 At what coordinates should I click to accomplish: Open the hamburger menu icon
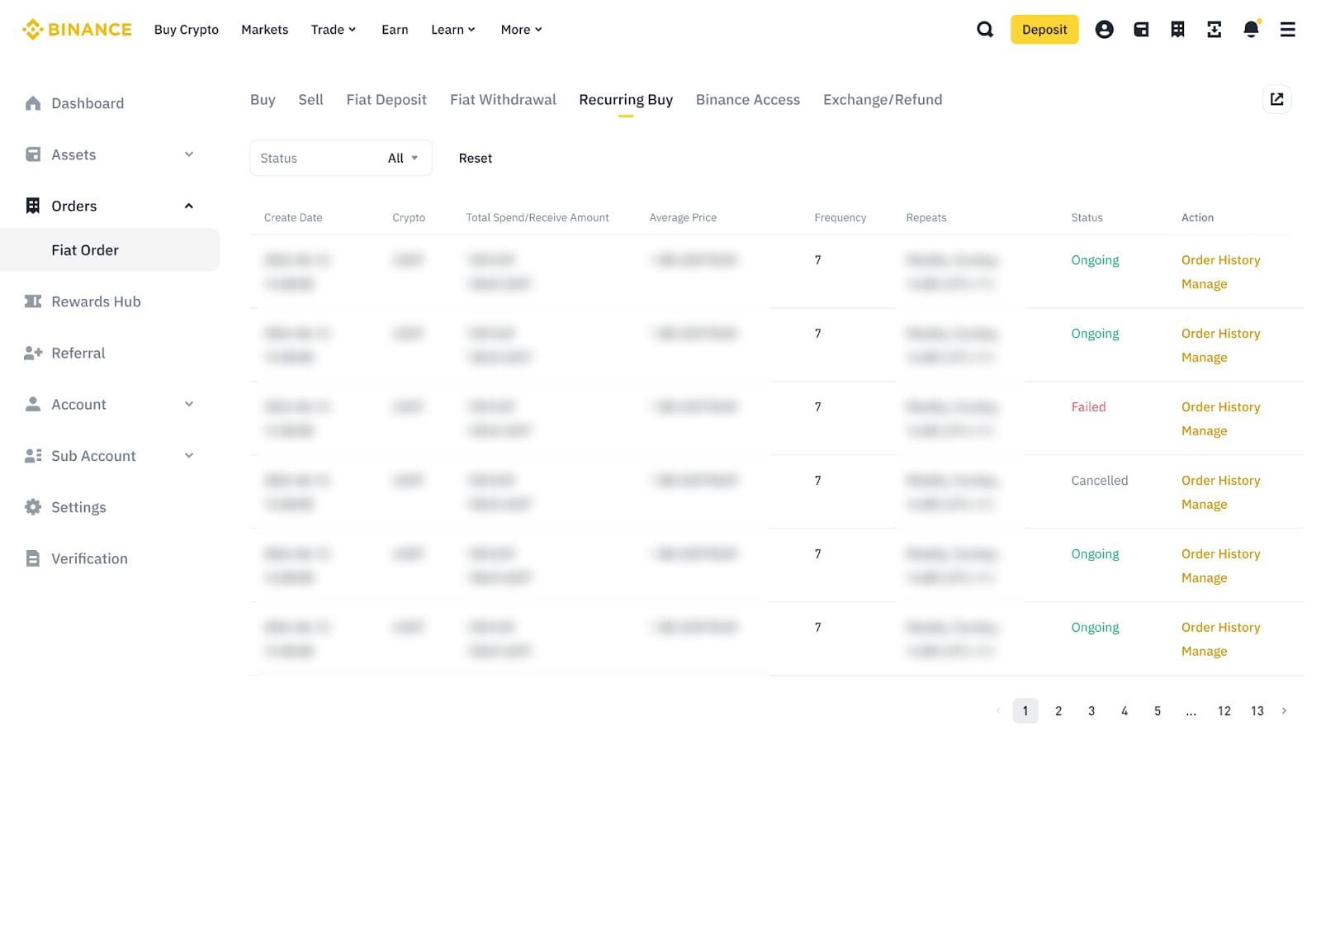coord(1287,30)
